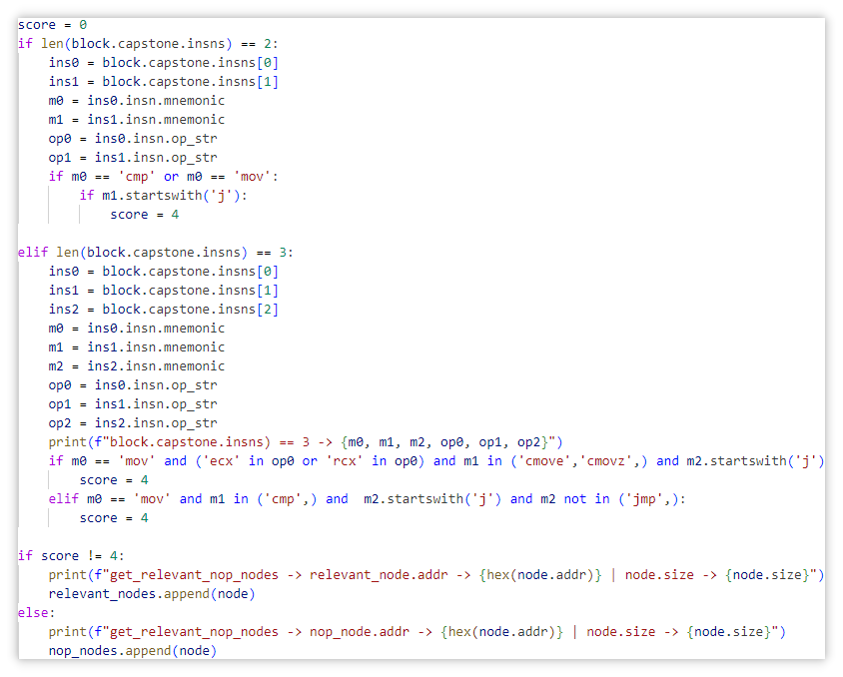Click the 'if len(block.capstone.insns) == 2:' line
Screen dimensions: 843x677
(148, 44)
